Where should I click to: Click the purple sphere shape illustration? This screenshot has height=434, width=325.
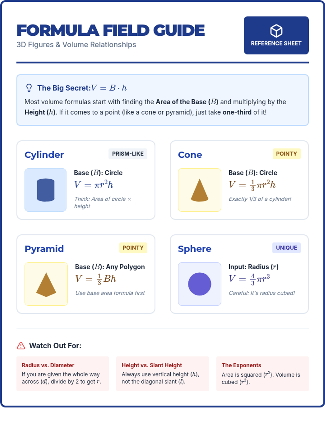(200, 284)
